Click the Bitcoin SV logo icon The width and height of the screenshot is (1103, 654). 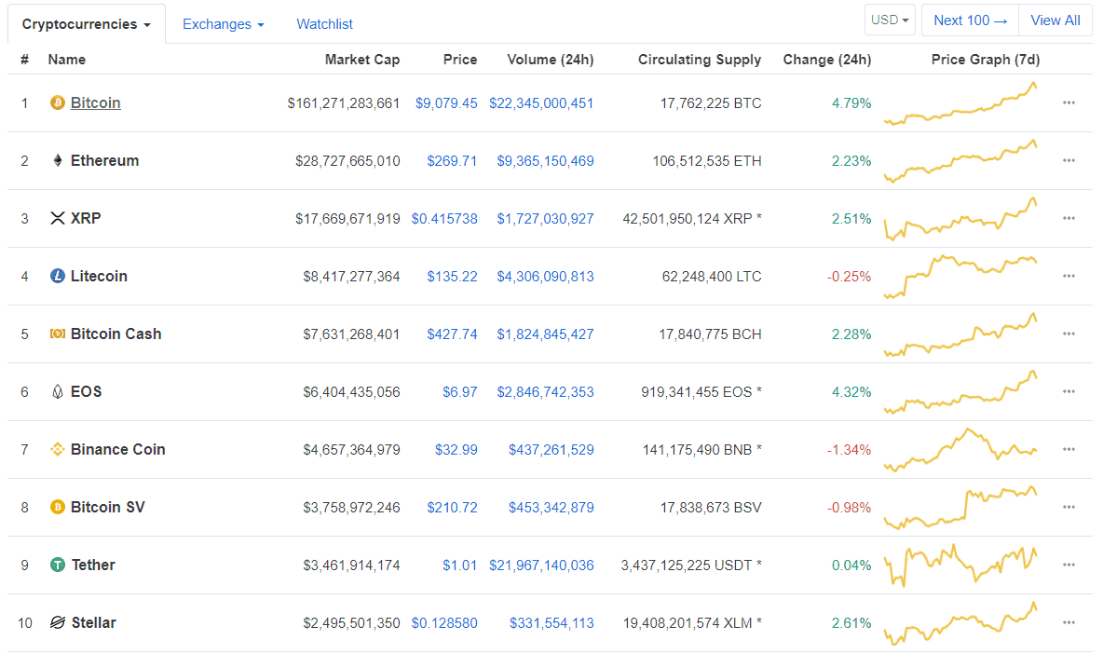click(x=57, y=507)
